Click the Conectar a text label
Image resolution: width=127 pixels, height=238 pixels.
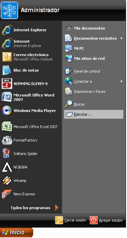point(83,81)
